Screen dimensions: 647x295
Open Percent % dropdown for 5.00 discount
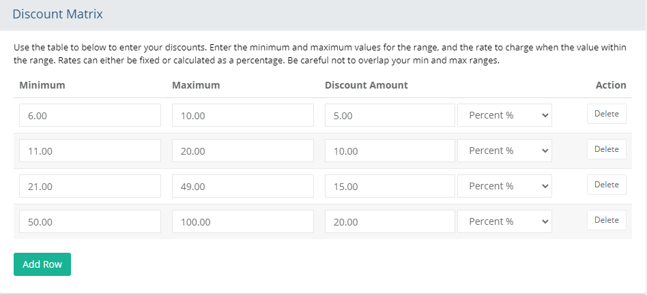(x=504, y=115)
